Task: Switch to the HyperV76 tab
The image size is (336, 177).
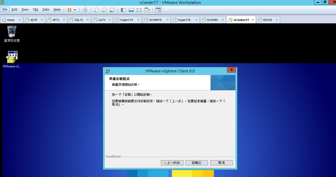Action: (x=184, y=20)
